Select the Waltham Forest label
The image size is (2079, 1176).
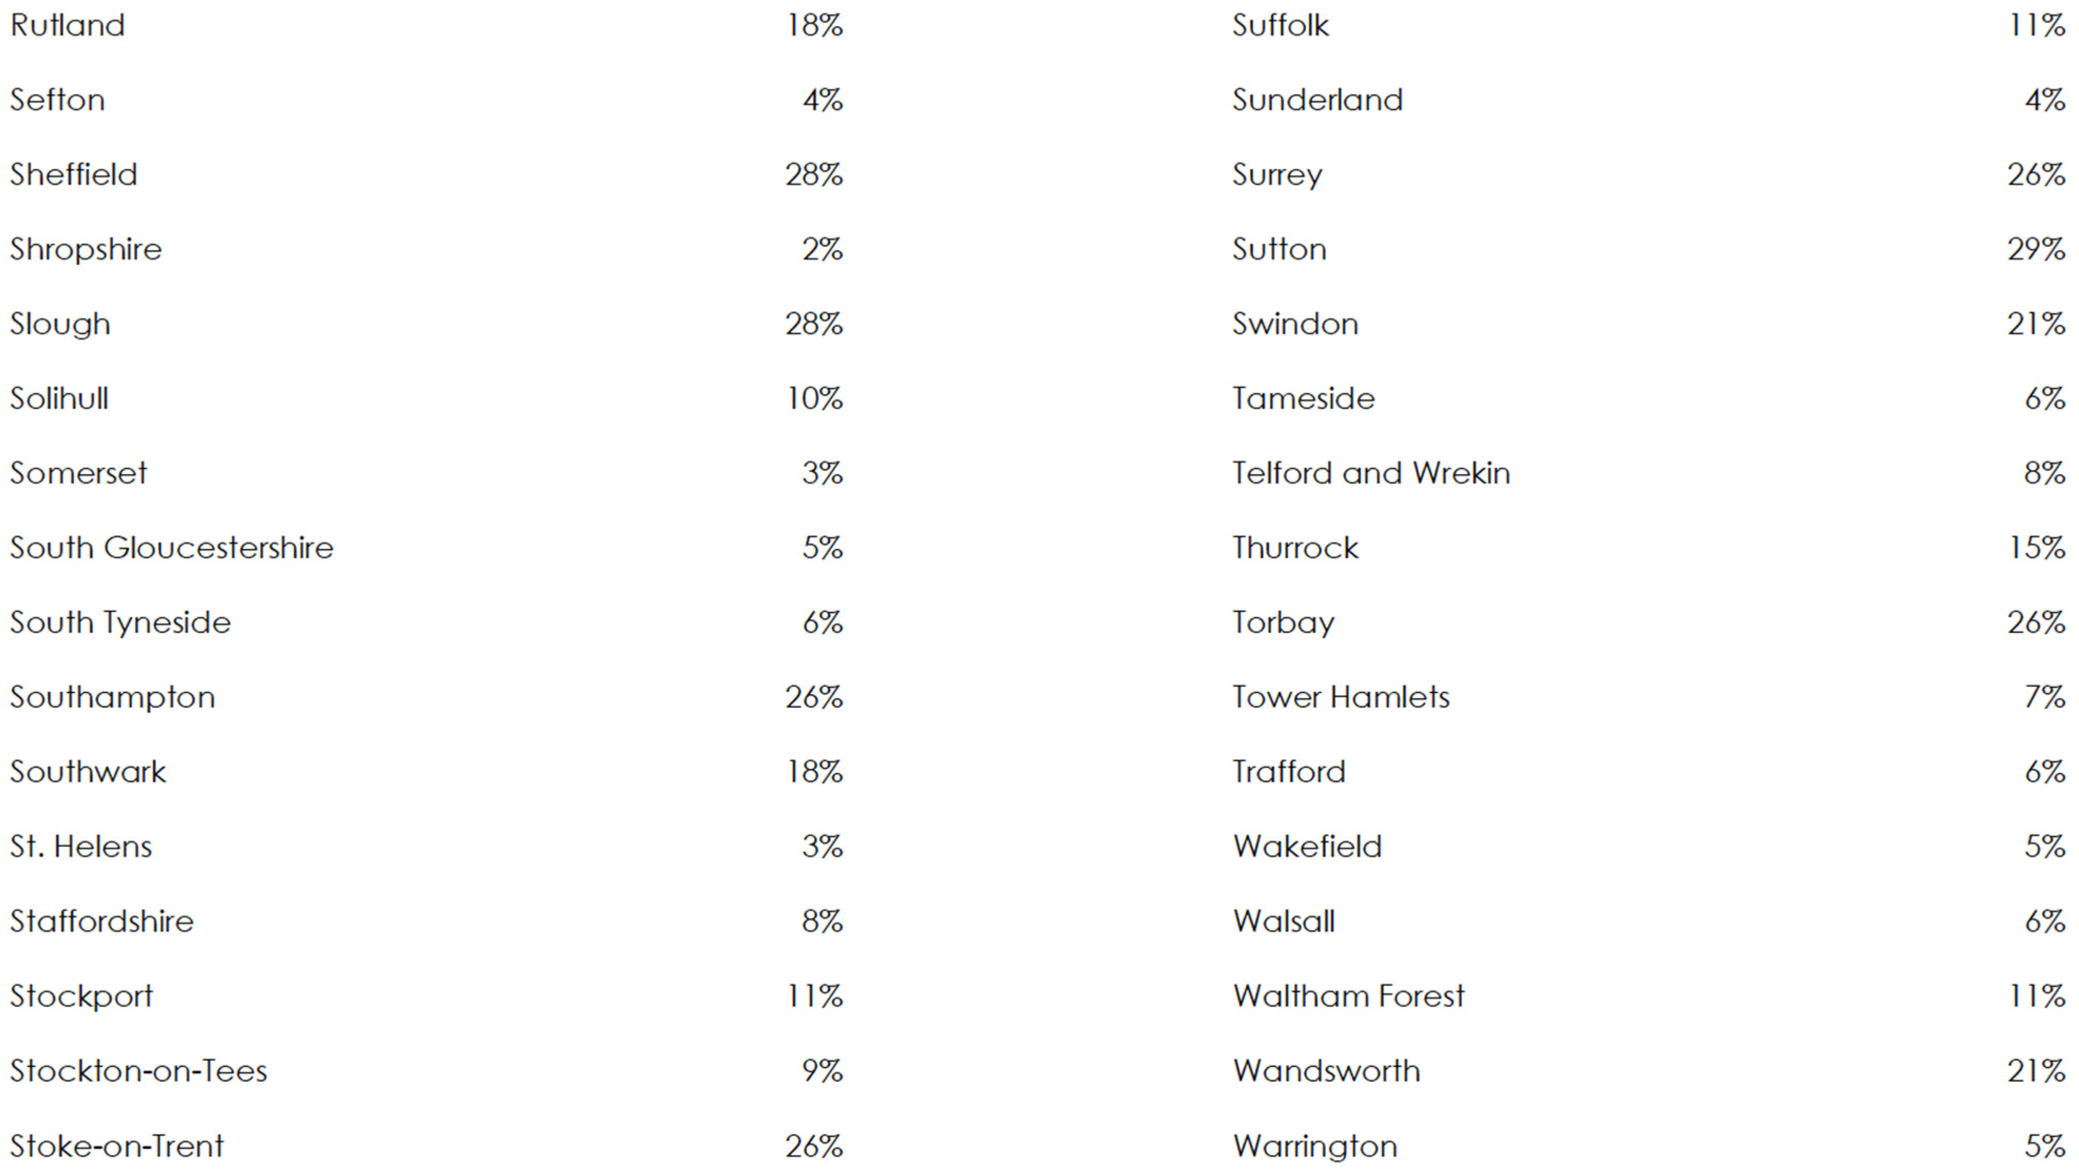tap(1348, 996)
